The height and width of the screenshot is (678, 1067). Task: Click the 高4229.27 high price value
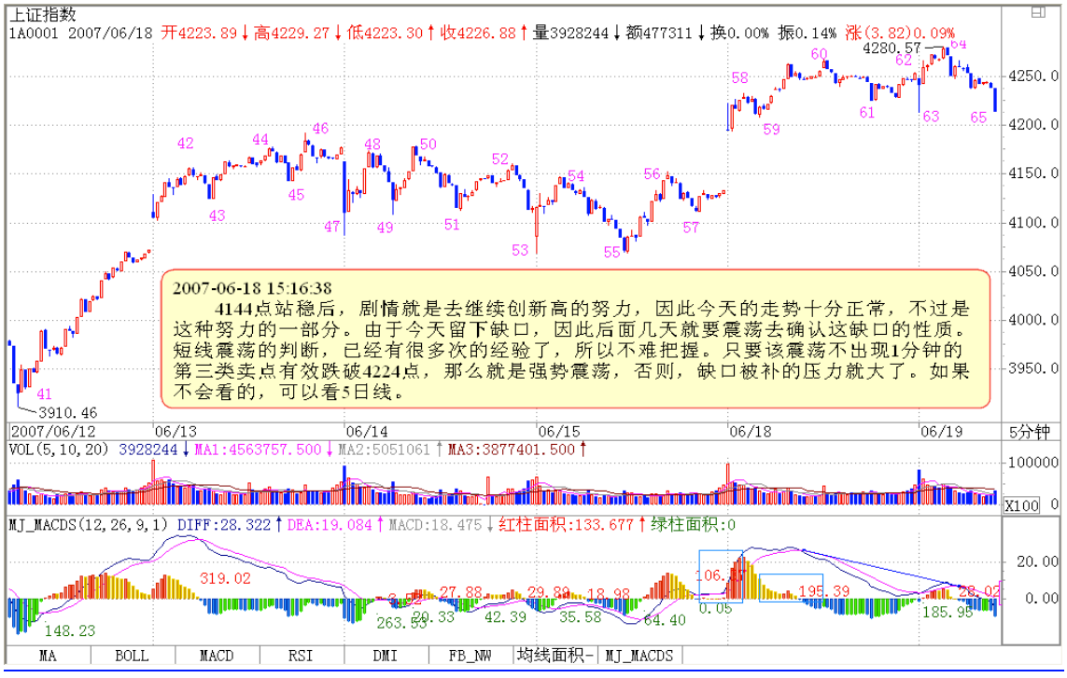click(292, 33)
